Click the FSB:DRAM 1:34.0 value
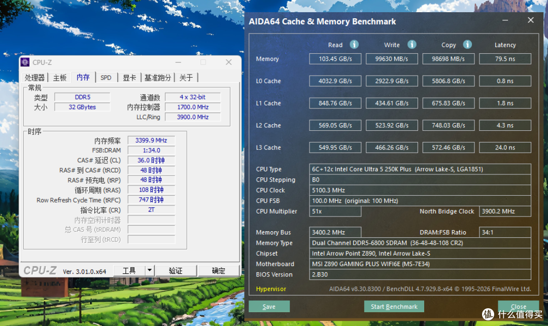Image resolution: width=548 pixels, height=326 pixels. pyautogui.click(x=151, y=150)
